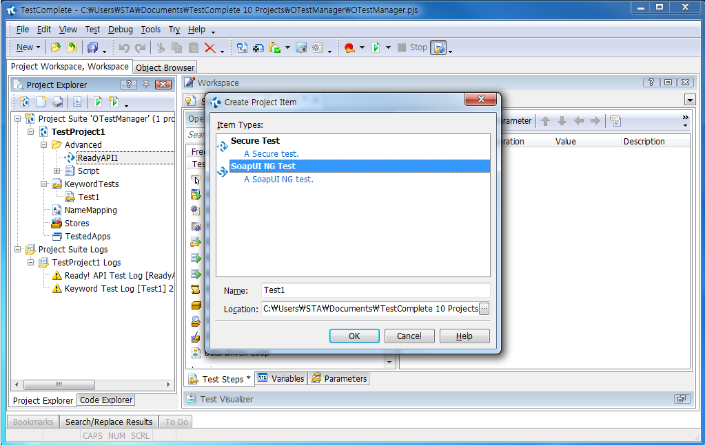Click the Secure Test item icon
705x445 pixels.
pyautogui.click(x=223, y=146)
